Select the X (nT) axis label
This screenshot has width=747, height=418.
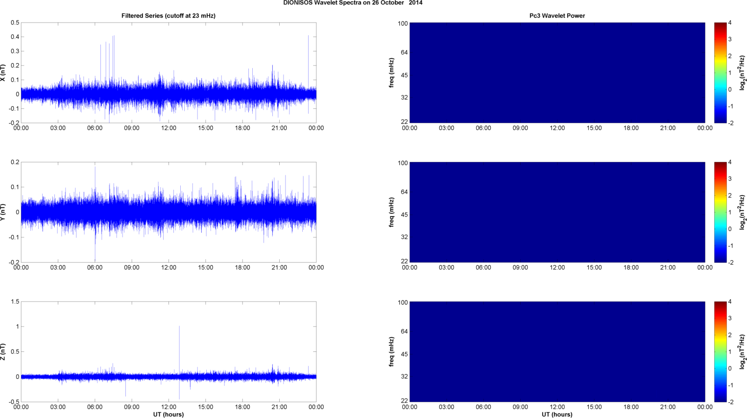pyautogui.click(x=3, y=73)
